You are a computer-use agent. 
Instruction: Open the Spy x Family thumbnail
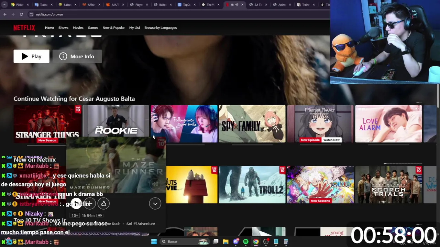pos(252,124)
